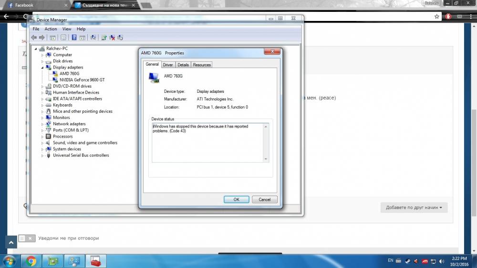
Task: Select System devices tree item
Action: 67,149
